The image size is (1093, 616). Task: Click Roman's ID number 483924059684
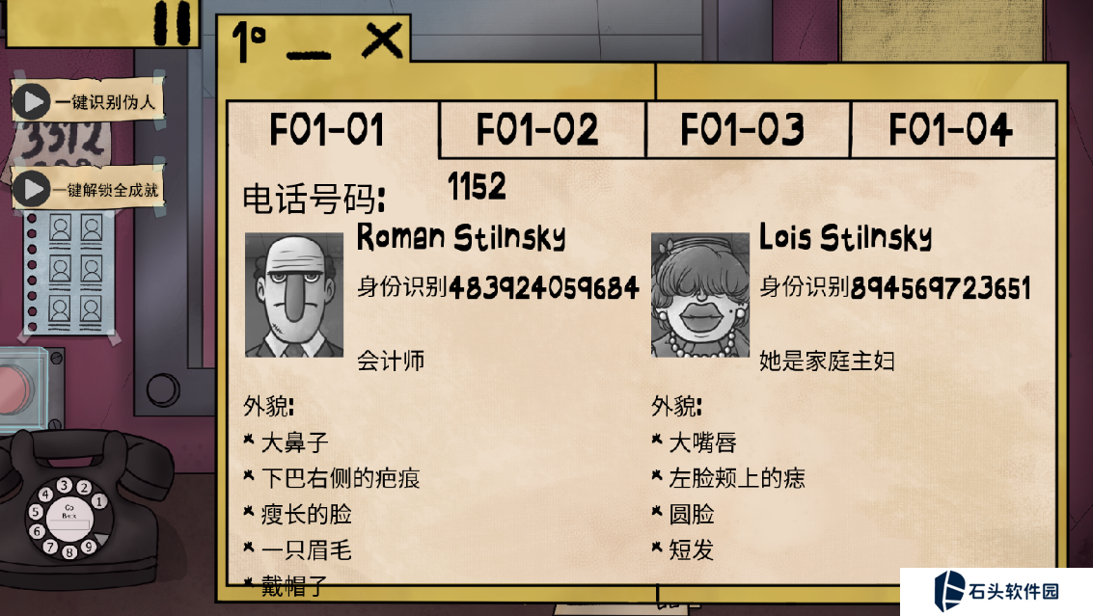pyautogui.click(x=544, y=287)
